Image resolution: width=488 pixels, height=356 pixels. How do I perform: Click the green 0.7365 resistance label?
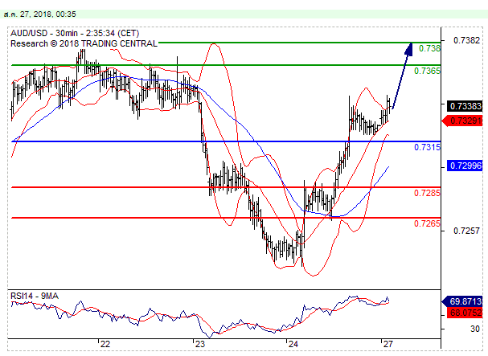[x=427, y=71]
